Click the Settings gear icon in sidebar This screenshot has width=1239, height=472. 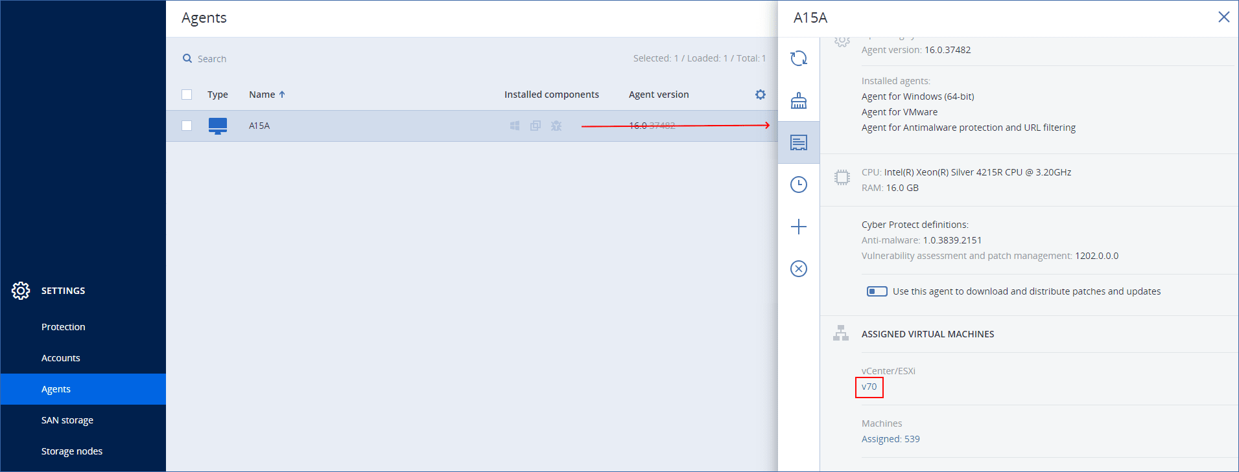click(x=21, y=291)
